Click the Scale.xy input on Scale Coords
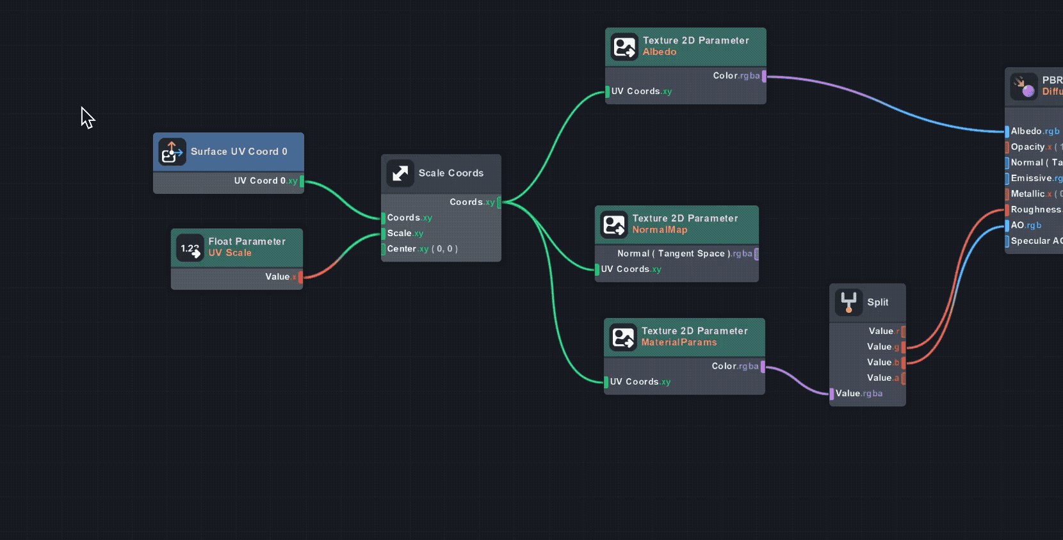Image resolution: width=1063 pixels, height=540 pixels. pos(384,234)
